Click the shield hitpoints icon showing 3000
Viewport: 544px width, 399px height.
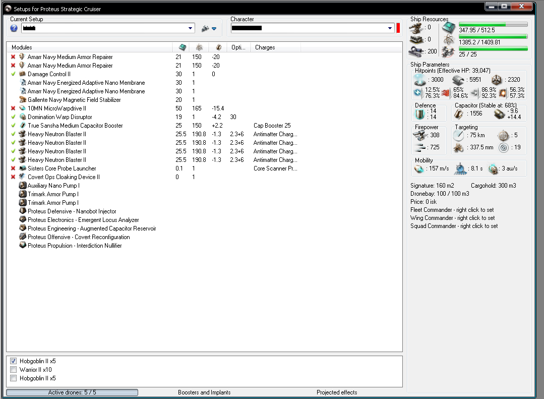pyautogui.click(x=420, y=80)
